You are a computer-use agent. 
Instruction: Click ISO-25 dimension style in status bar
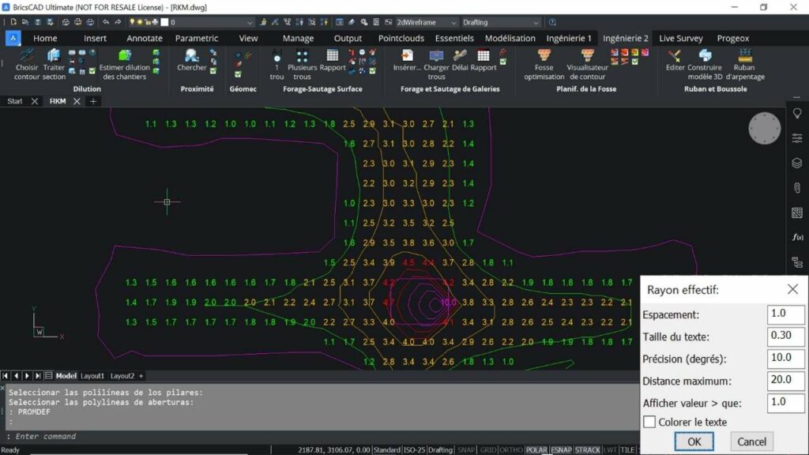[414, 449]
